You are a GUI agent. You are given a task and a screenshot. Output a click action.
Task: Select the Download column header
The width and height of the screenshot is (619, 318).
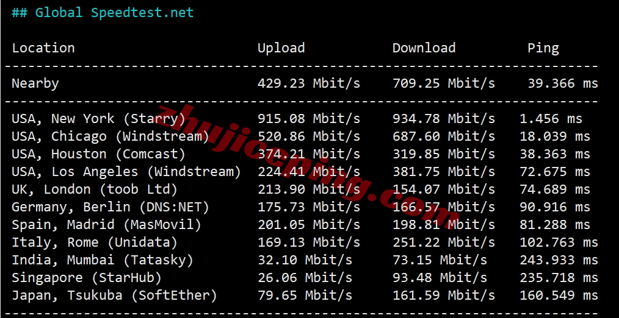click(x=424, y=48)
